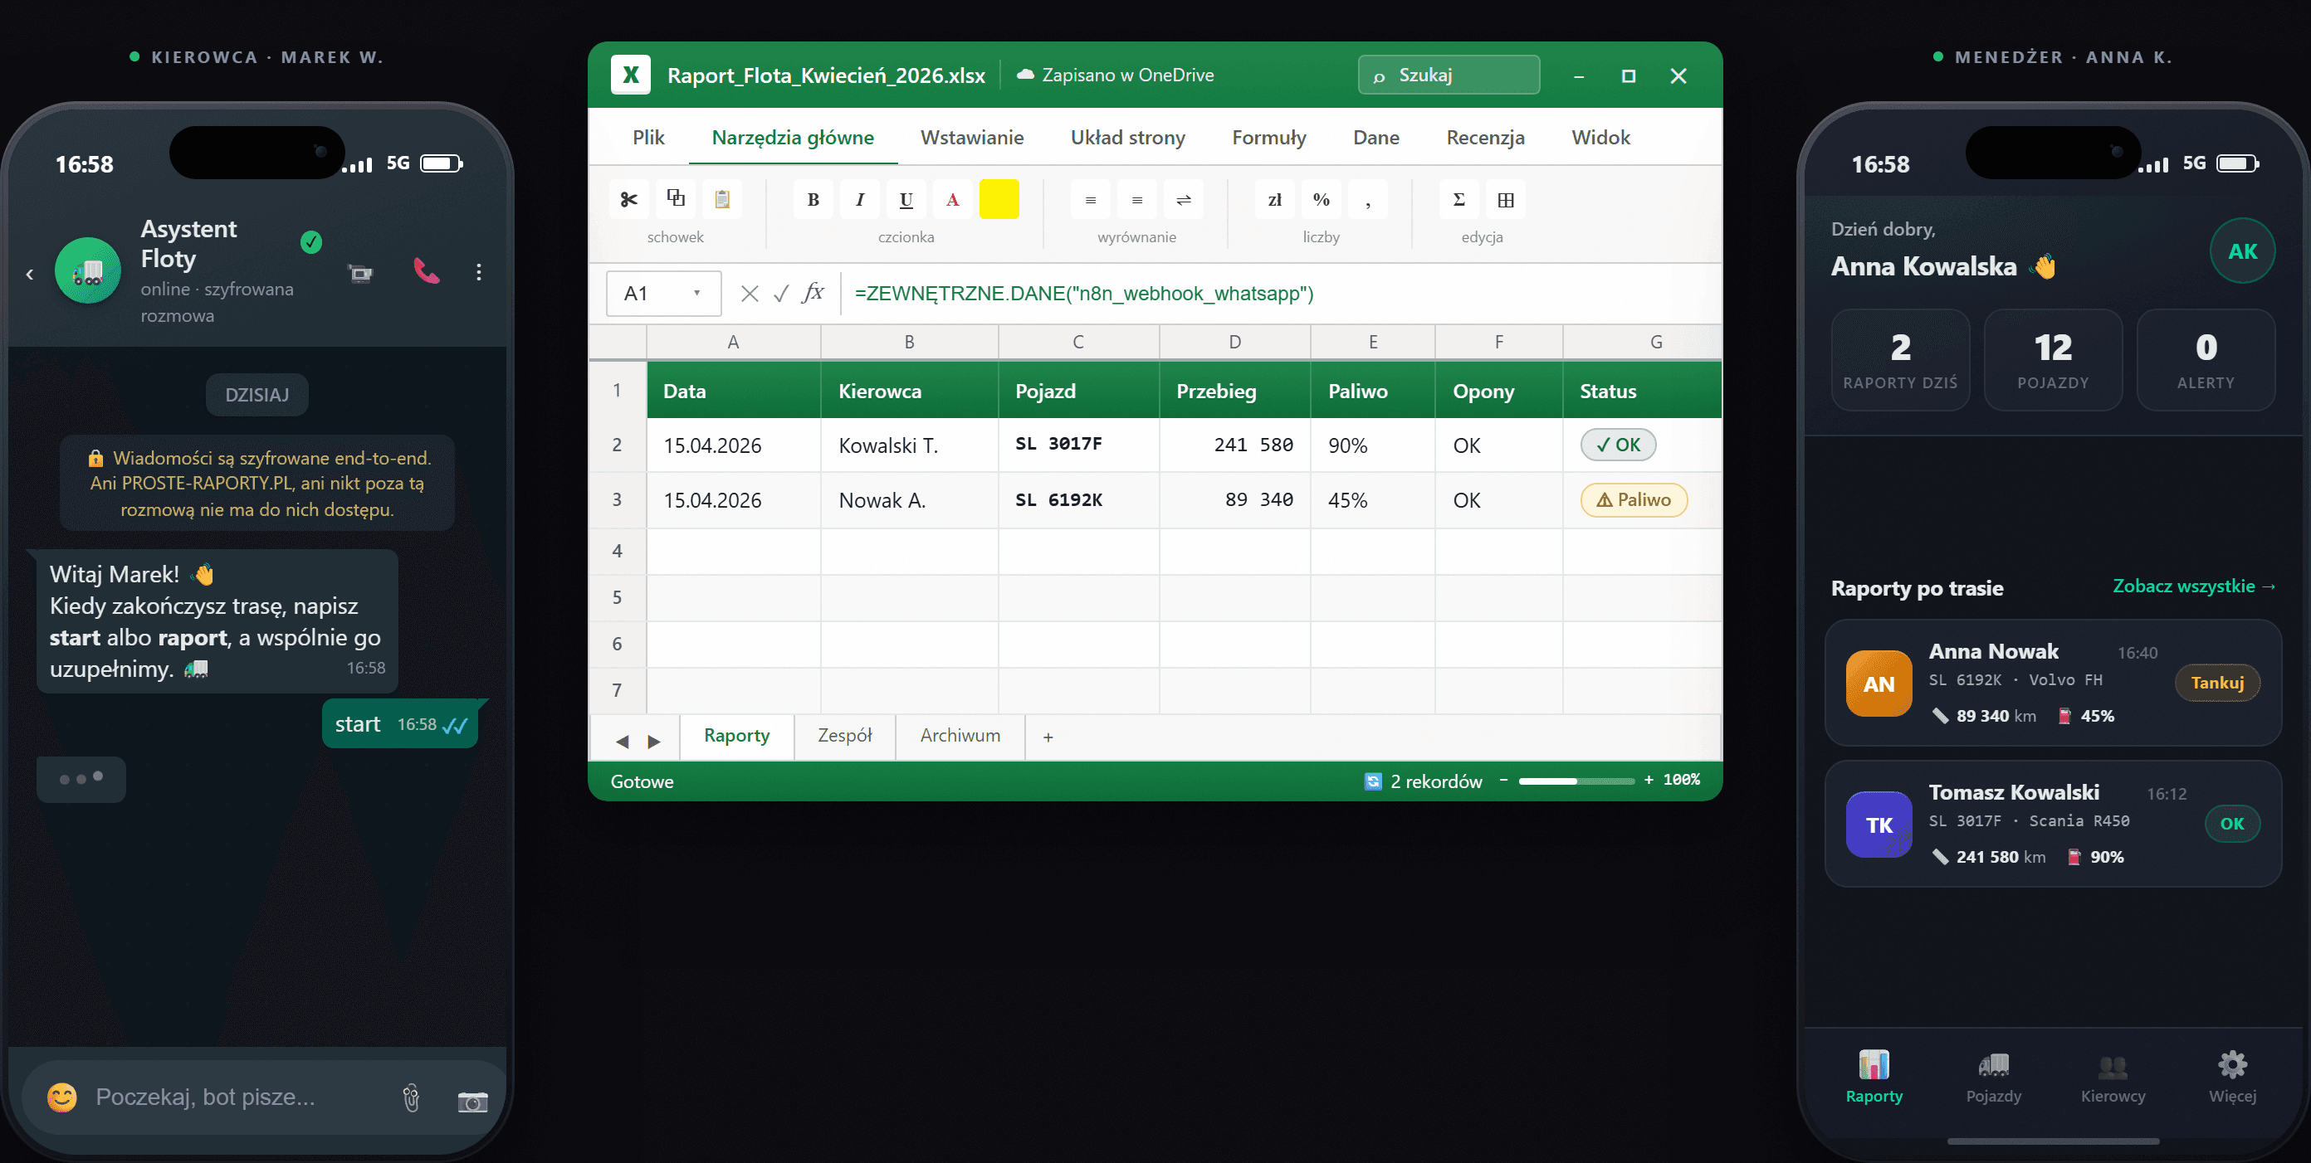The width and height of the screenshot is (2311, 1163).
Task: Open chat options three-dot menu
Action: pyautogui.click(x=479, y=272)
